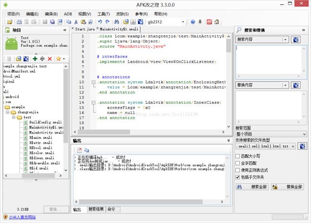Select R$drawable.smali in project tree
Viewport: 311px width, 223px height.
click(x=44, y=163)
